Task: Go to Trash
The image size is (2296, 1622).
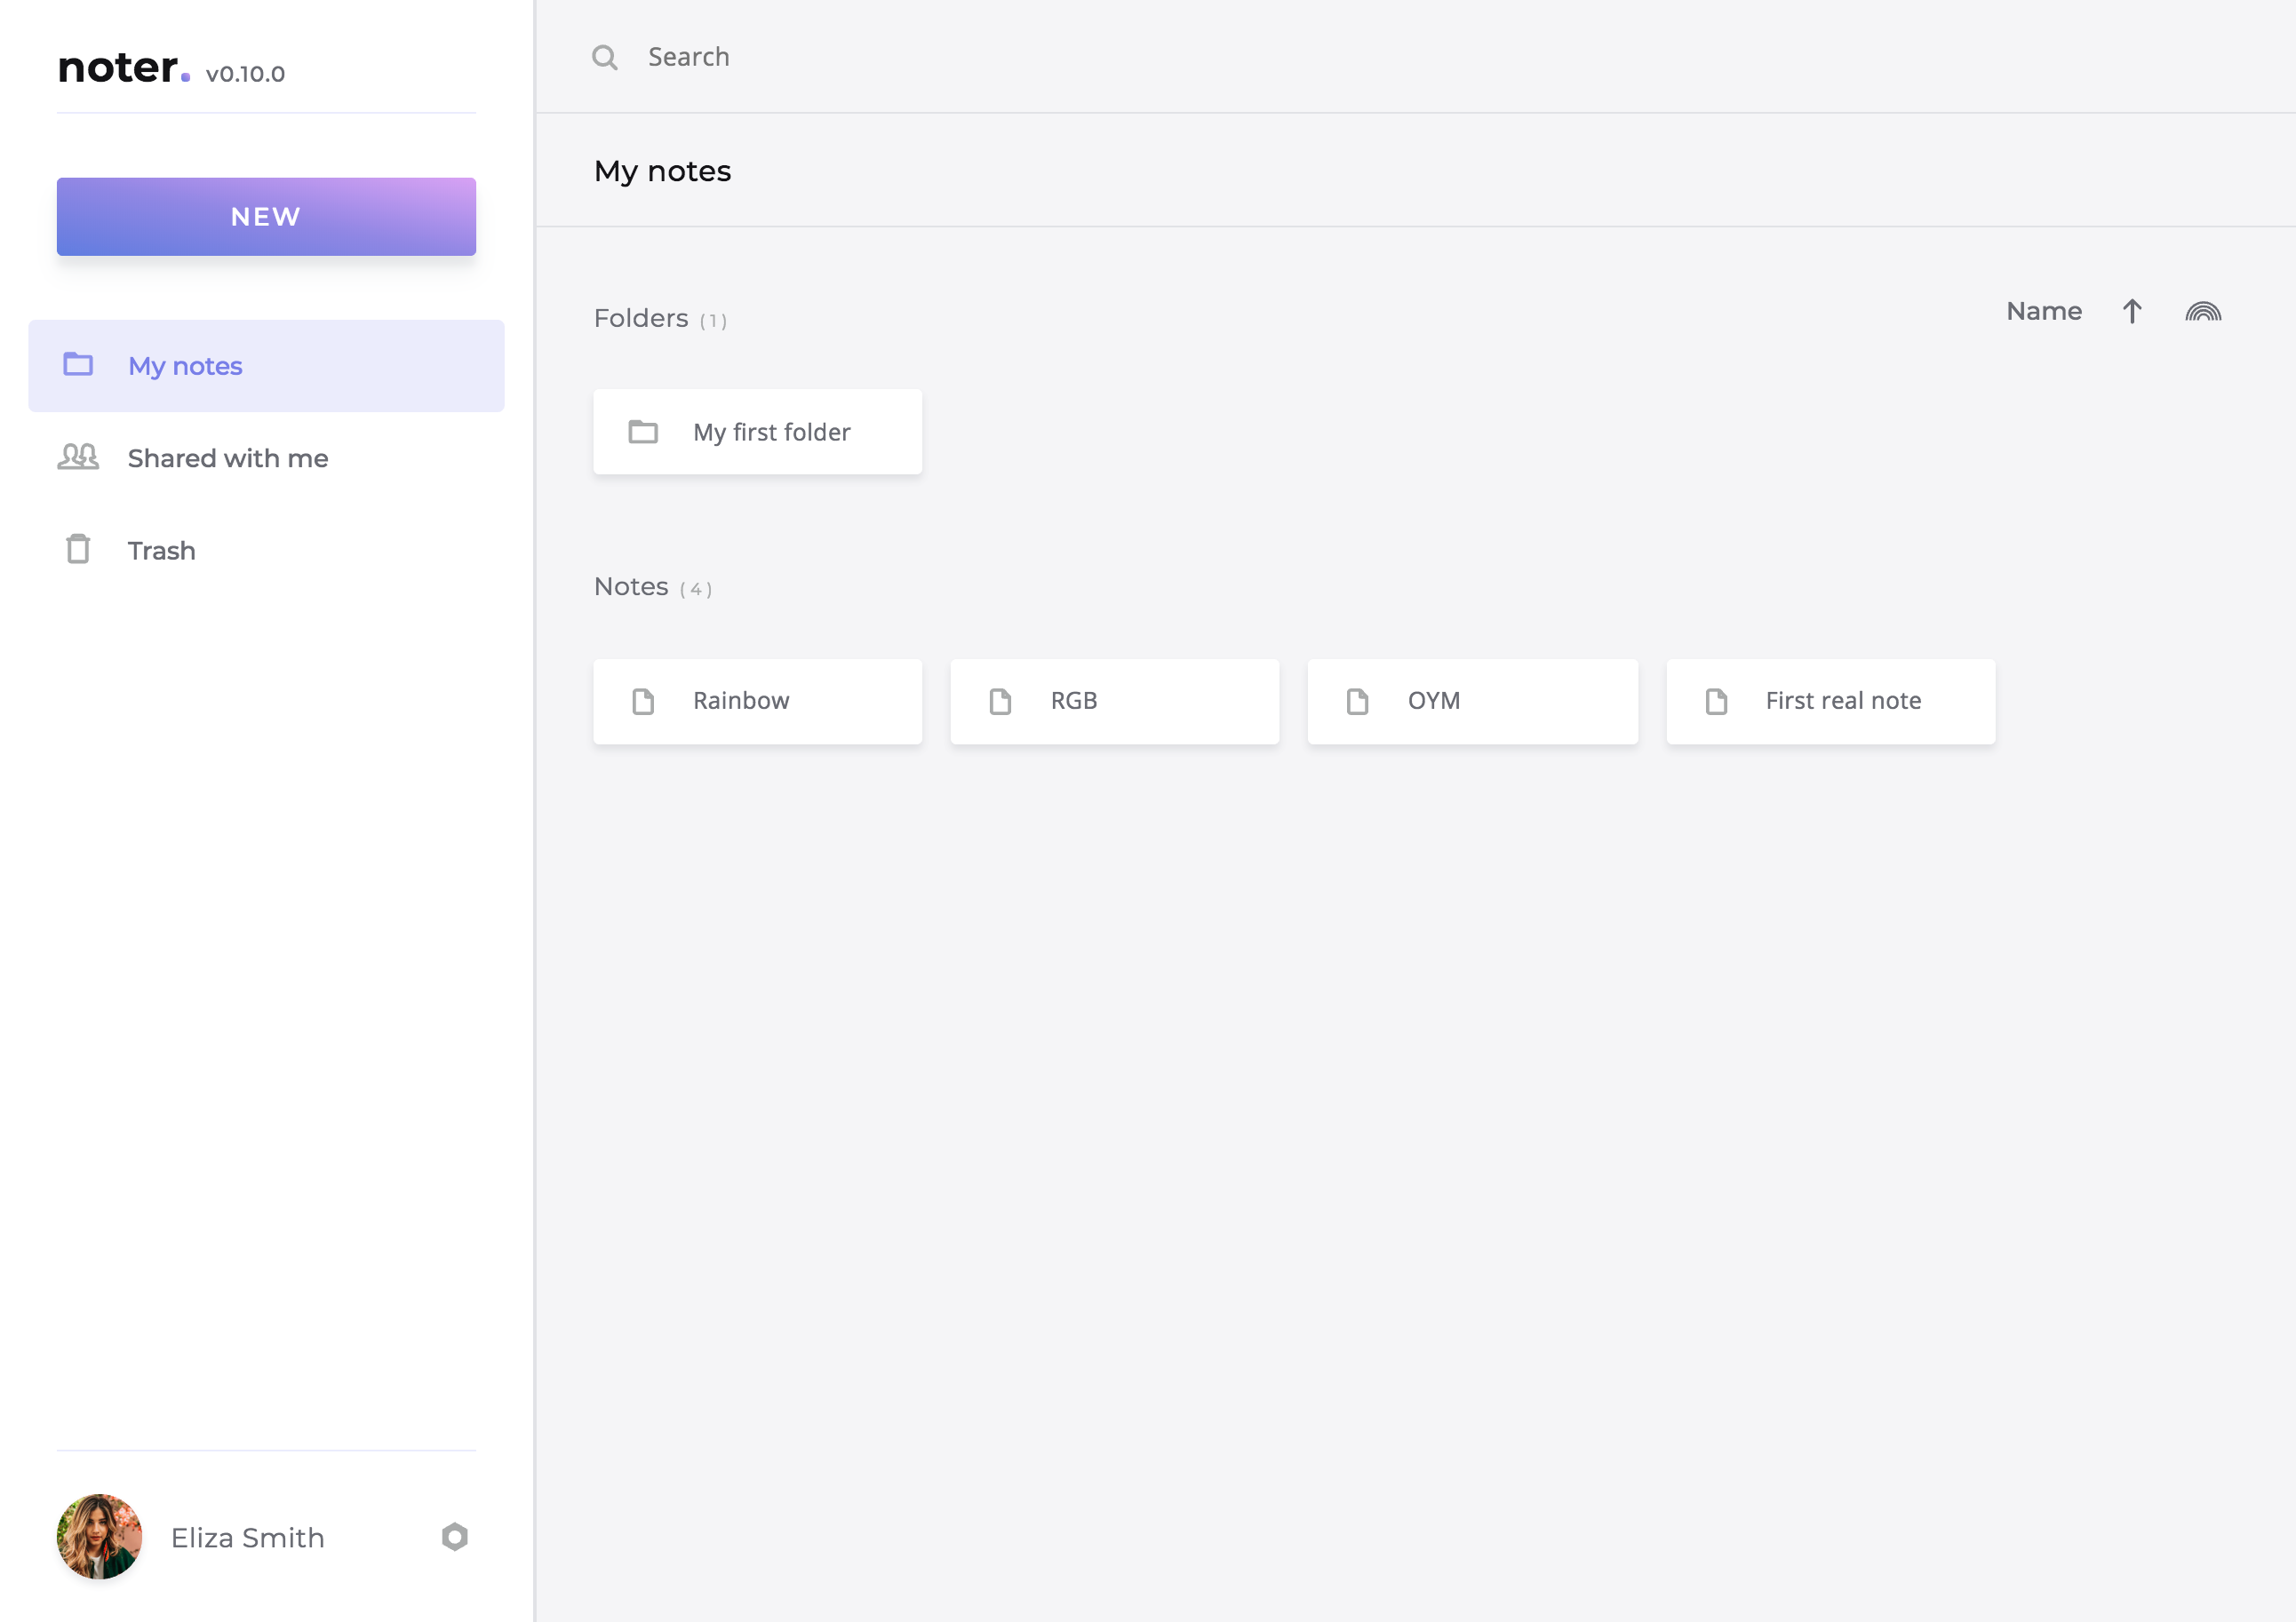Action: [x=161, y=551]
